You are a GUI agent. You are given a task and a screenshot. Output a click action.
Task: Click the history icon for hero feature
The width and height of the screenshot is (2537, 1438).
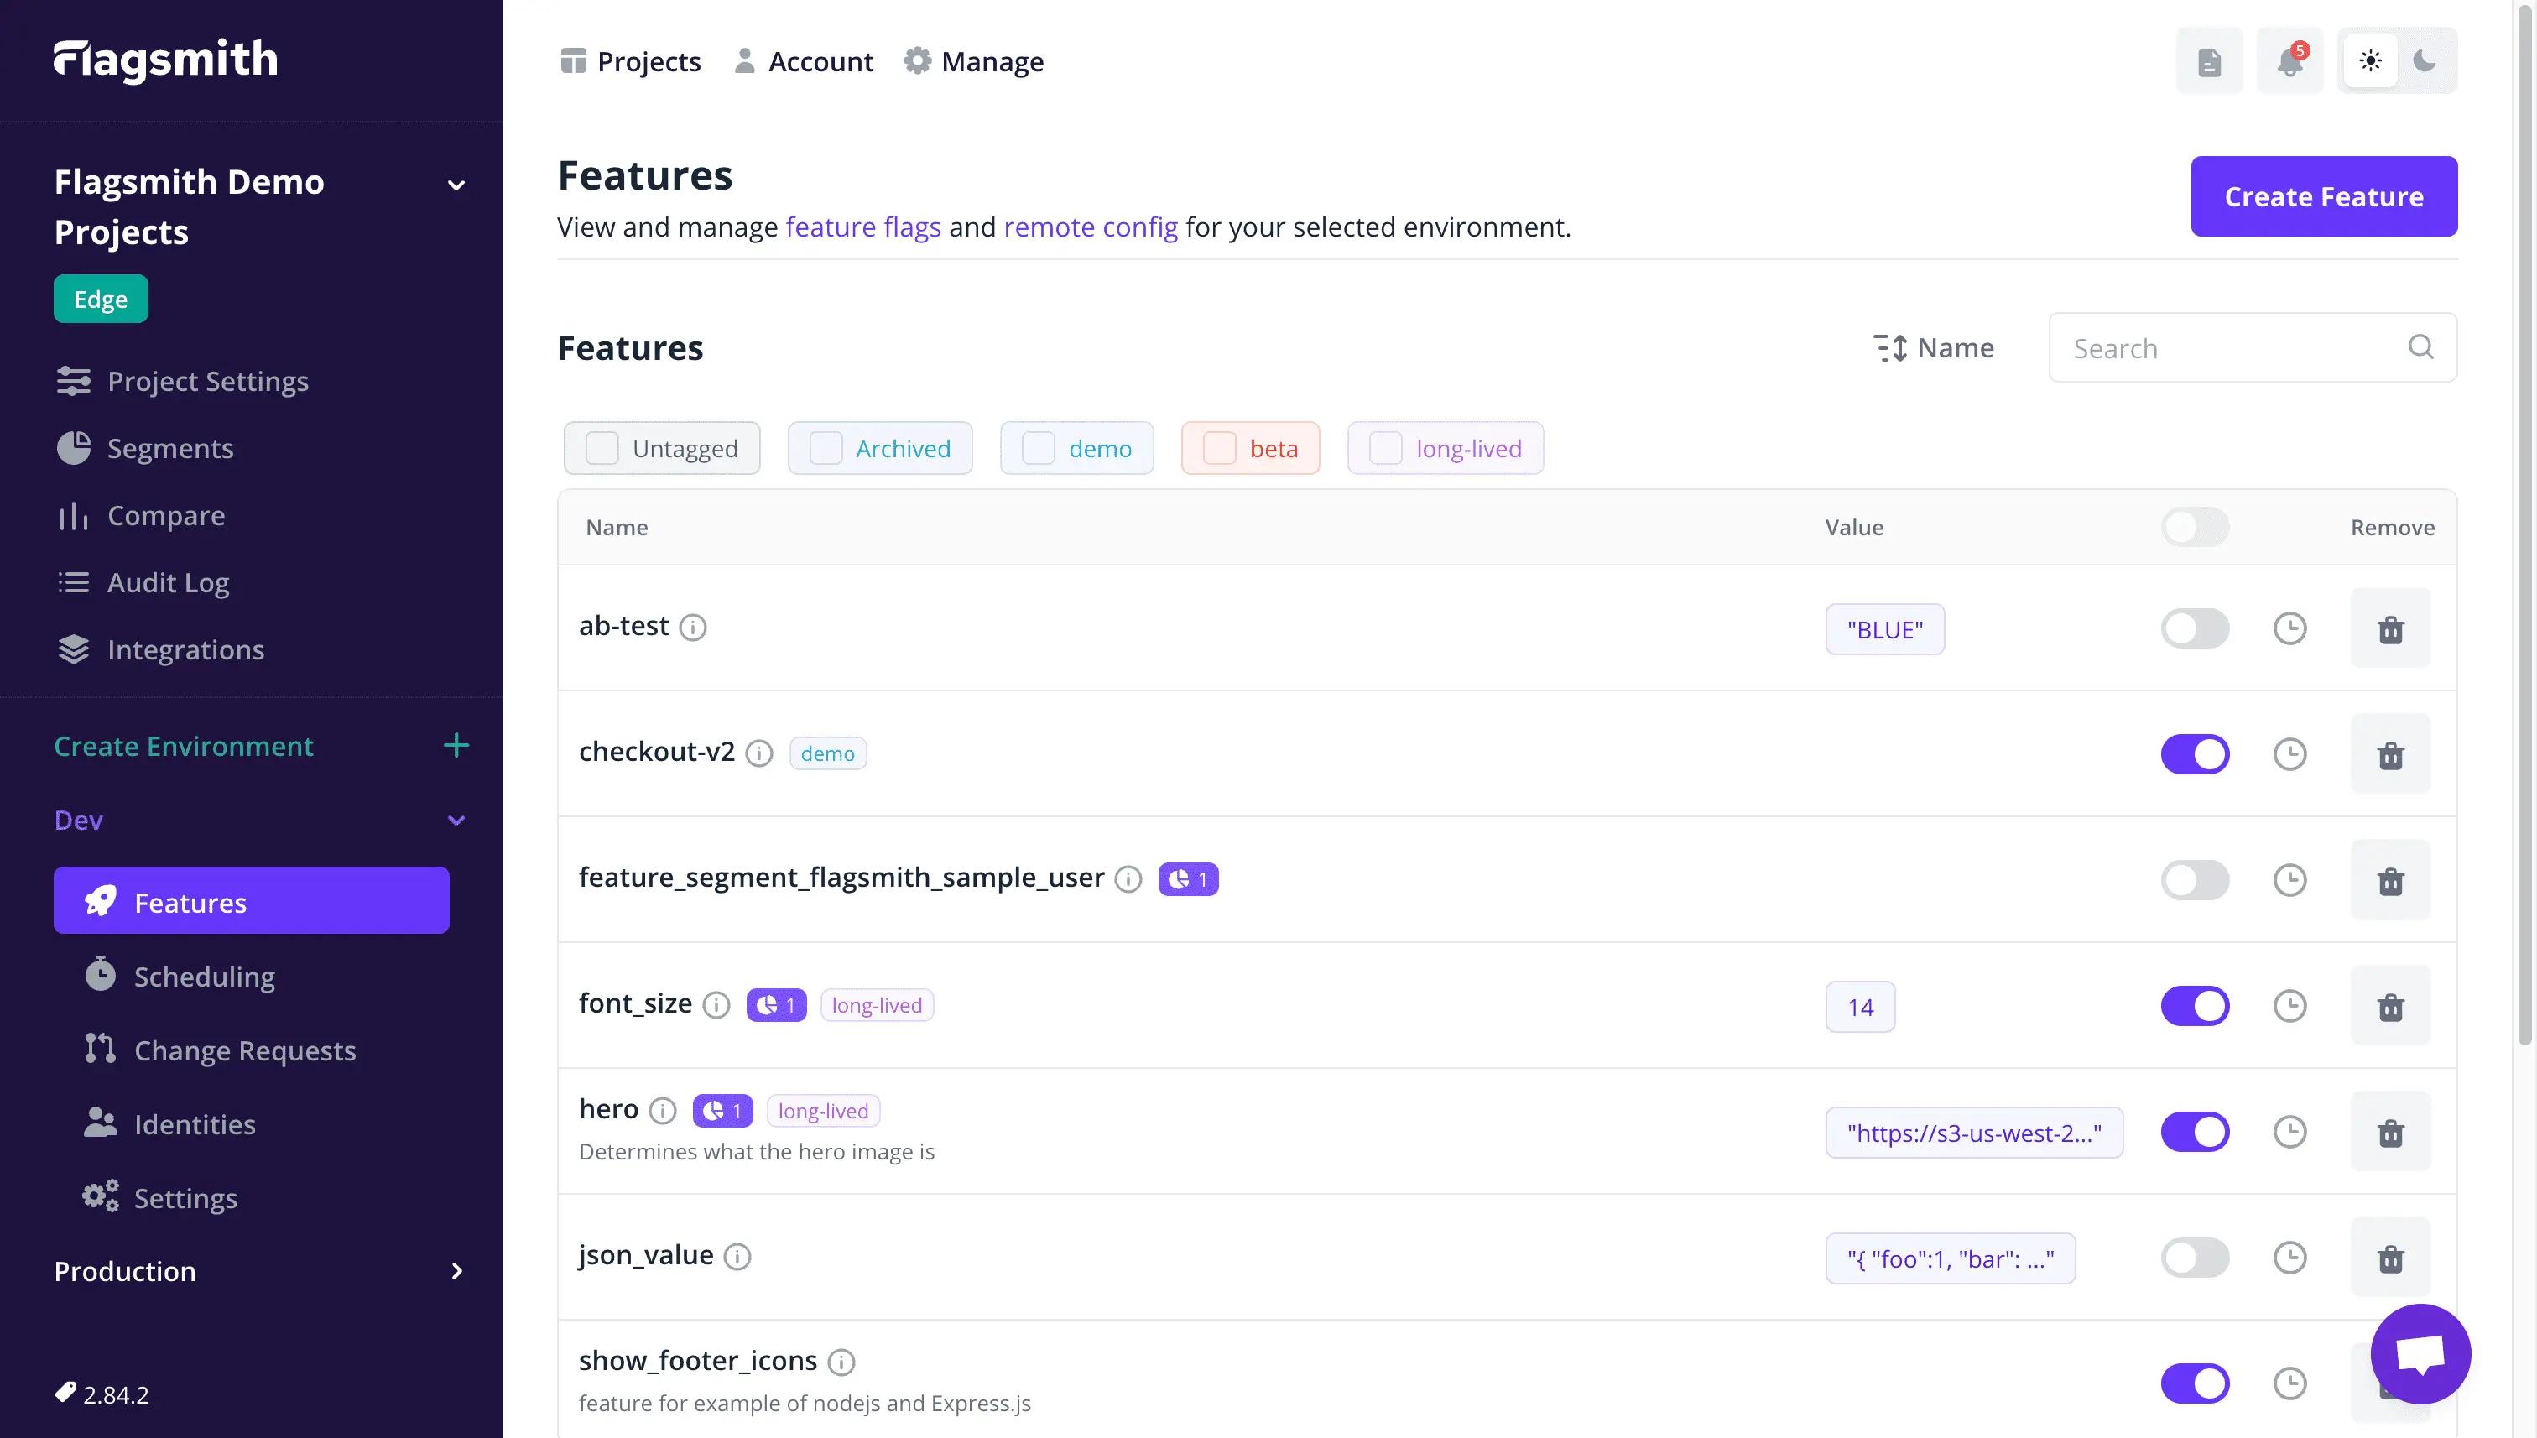pos(2290,1131)
